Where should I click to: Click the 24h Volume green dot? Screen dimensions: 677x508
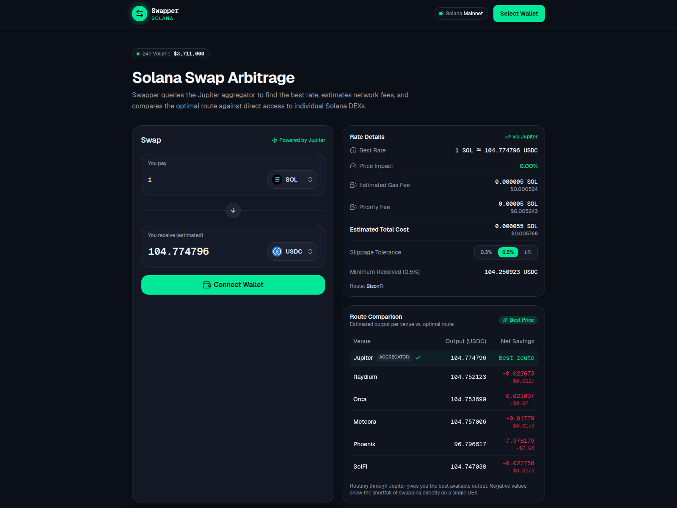(x=138, y=54)
